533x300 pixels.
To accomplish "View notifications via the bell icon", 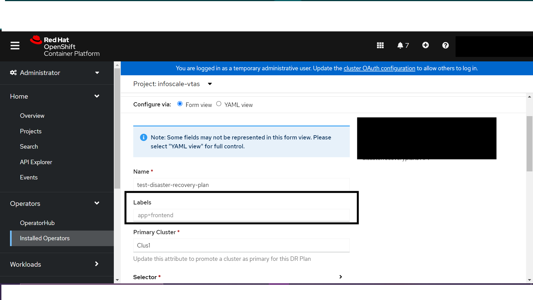I will 401,45.
